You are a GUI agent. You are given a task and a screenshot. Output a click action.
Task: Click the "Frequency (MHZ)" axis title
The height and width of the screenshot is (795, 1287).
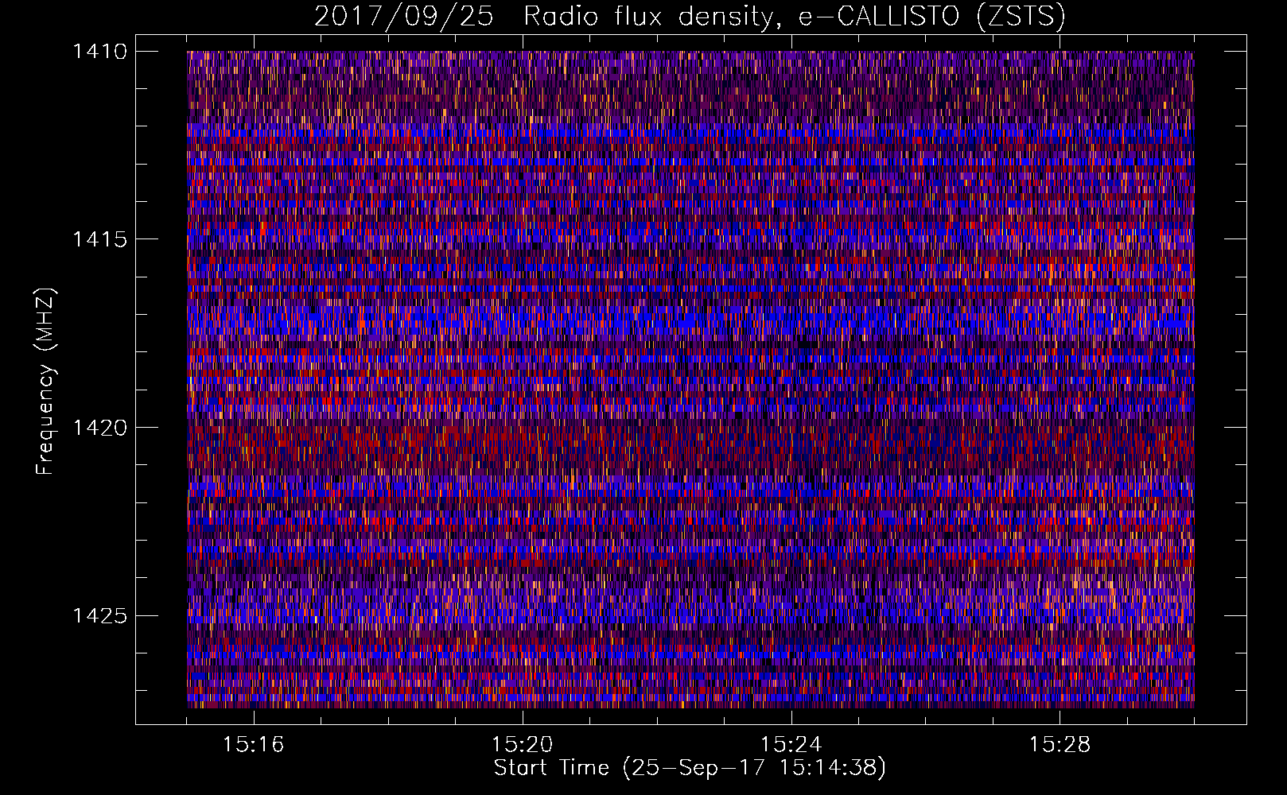(45, 382)
